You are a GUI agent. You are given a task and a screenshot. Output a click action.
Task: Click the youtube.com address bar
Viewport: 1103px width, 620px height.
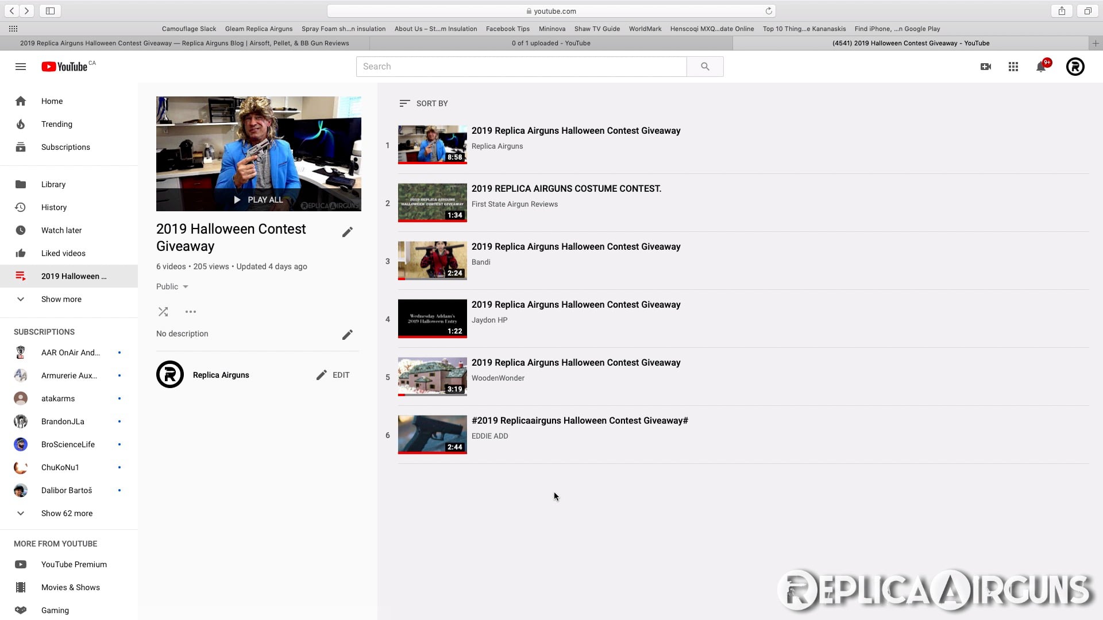click(x=551, y=11)
